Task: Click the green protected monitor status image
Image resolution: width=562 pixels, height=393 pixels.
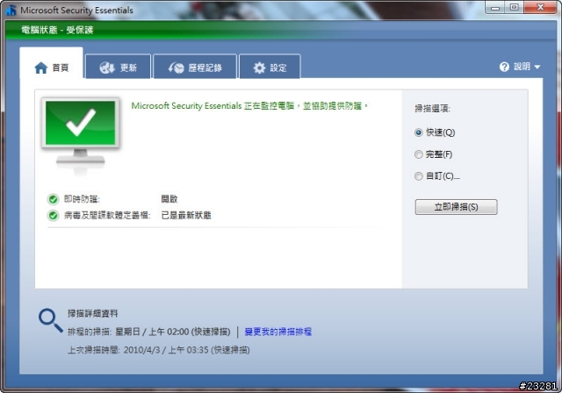Action: click(81, 135)
